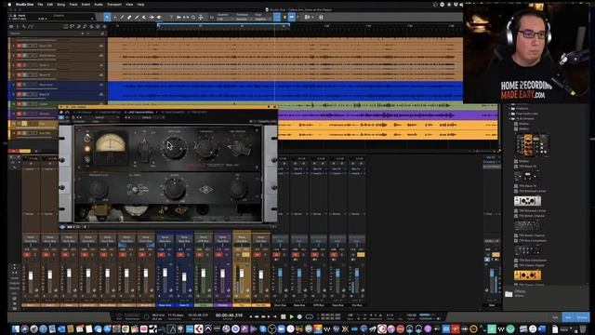
Task: Select the Range tool next to Arrow
Action: click(115, 17)
